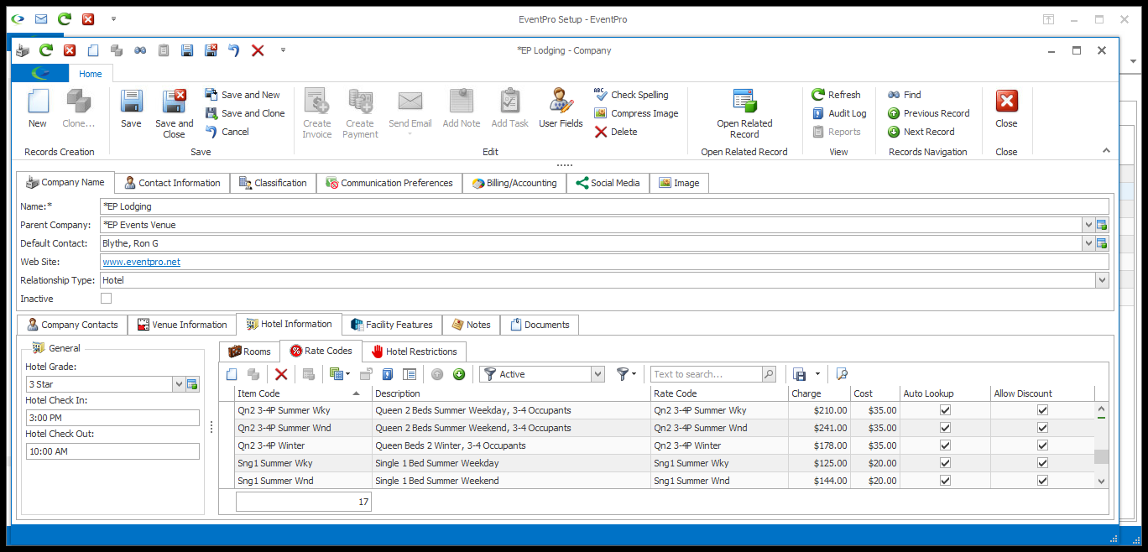Toggle Allow Discount for Qn2 3-4P Winter

(x=1042, y=445)
